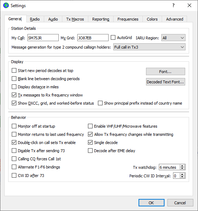
Task: Open the IARU Region dropdown
Action: (x=173, y=38)
